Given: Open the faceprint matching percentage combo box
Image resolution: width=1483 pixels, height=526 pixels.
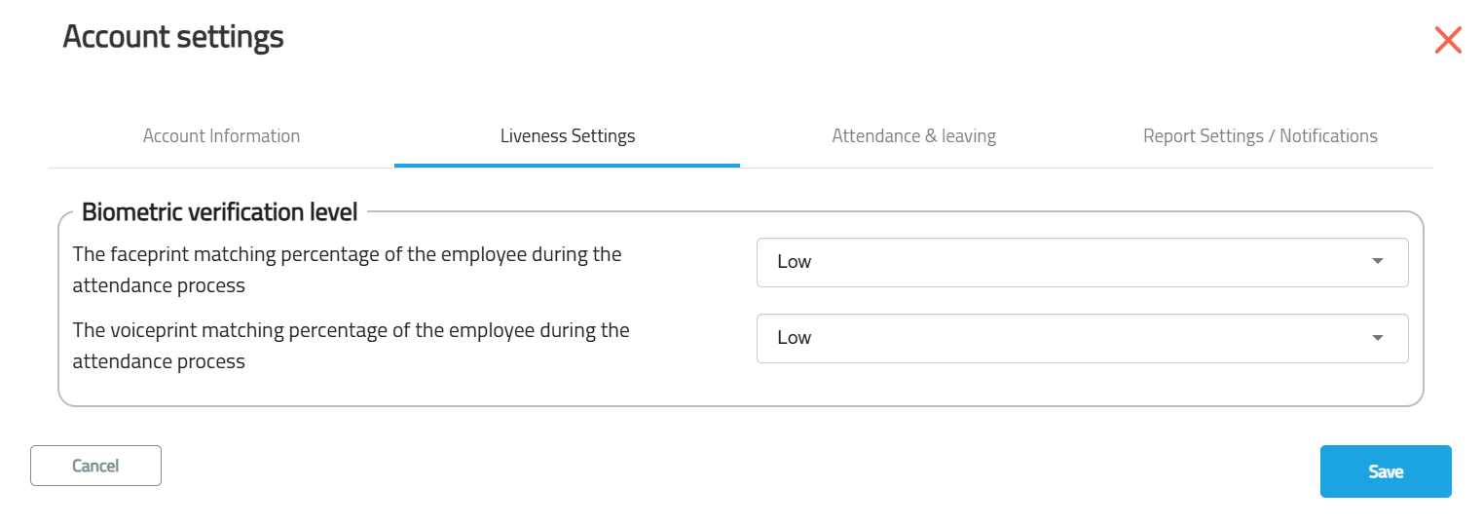Looking at the screenshot, I should 1082,262.
